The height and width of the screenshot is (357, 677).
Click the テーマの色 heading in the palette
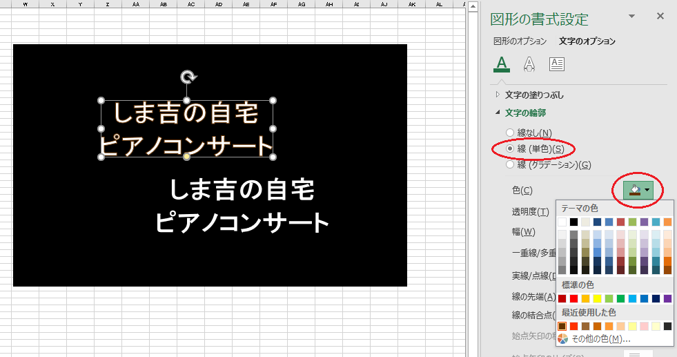click(x=580, y=209)
